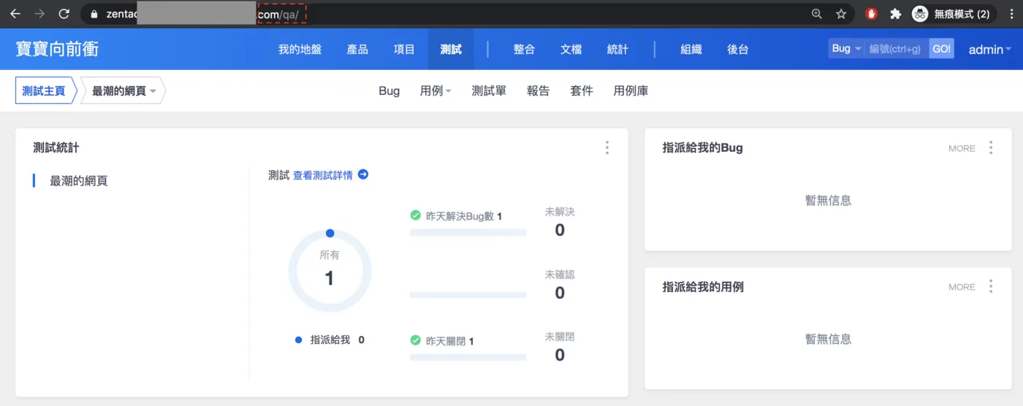
Task: Open the 指派給我的用例 panel options menu
Action: click(991, 286)
